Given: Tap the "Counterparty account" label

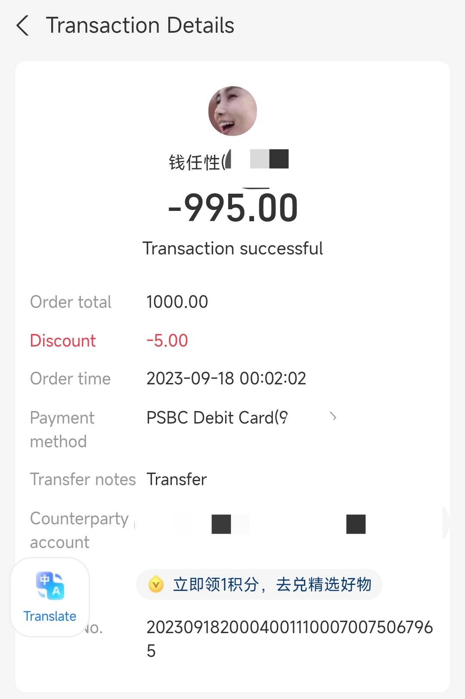Looking at the screenshot, I should coord(79,530).
